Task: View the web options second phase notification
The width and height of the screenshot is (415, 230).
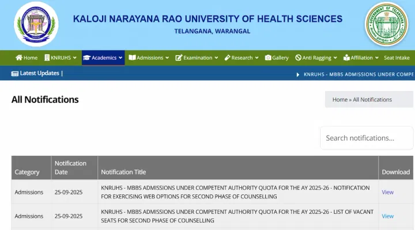Action: click(x=387, y=192)
